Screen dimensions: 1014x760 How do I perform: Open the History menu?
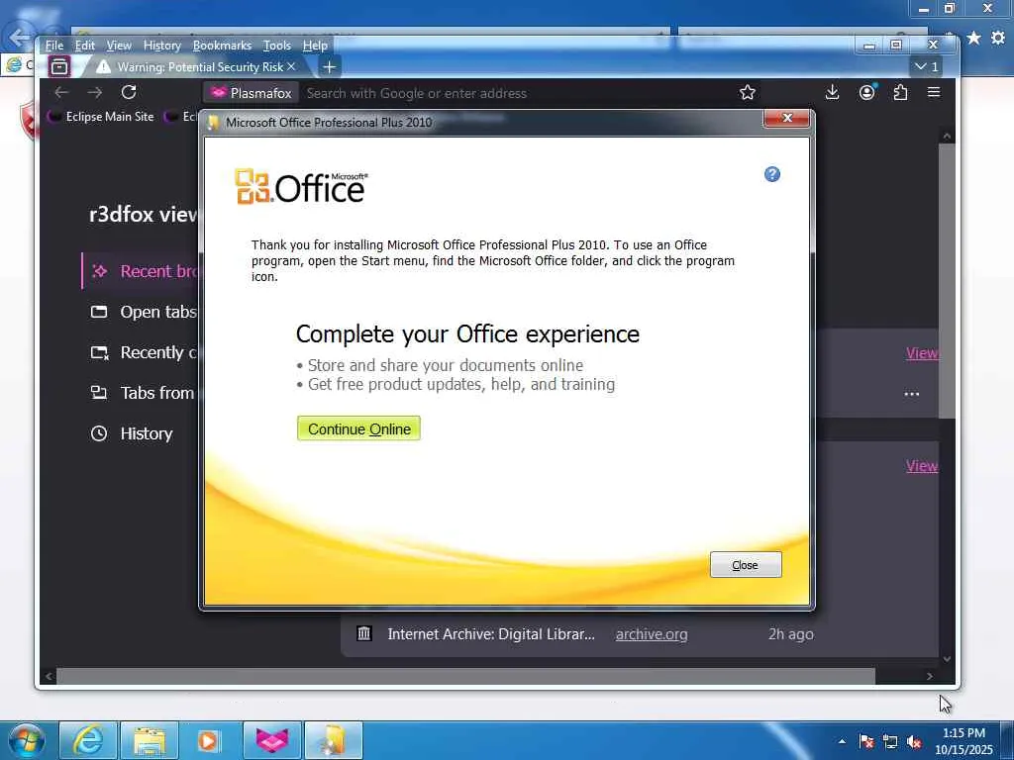point(161,46)
